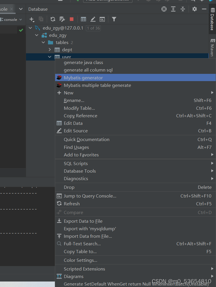Open Quick Documentation

(135, 140)
